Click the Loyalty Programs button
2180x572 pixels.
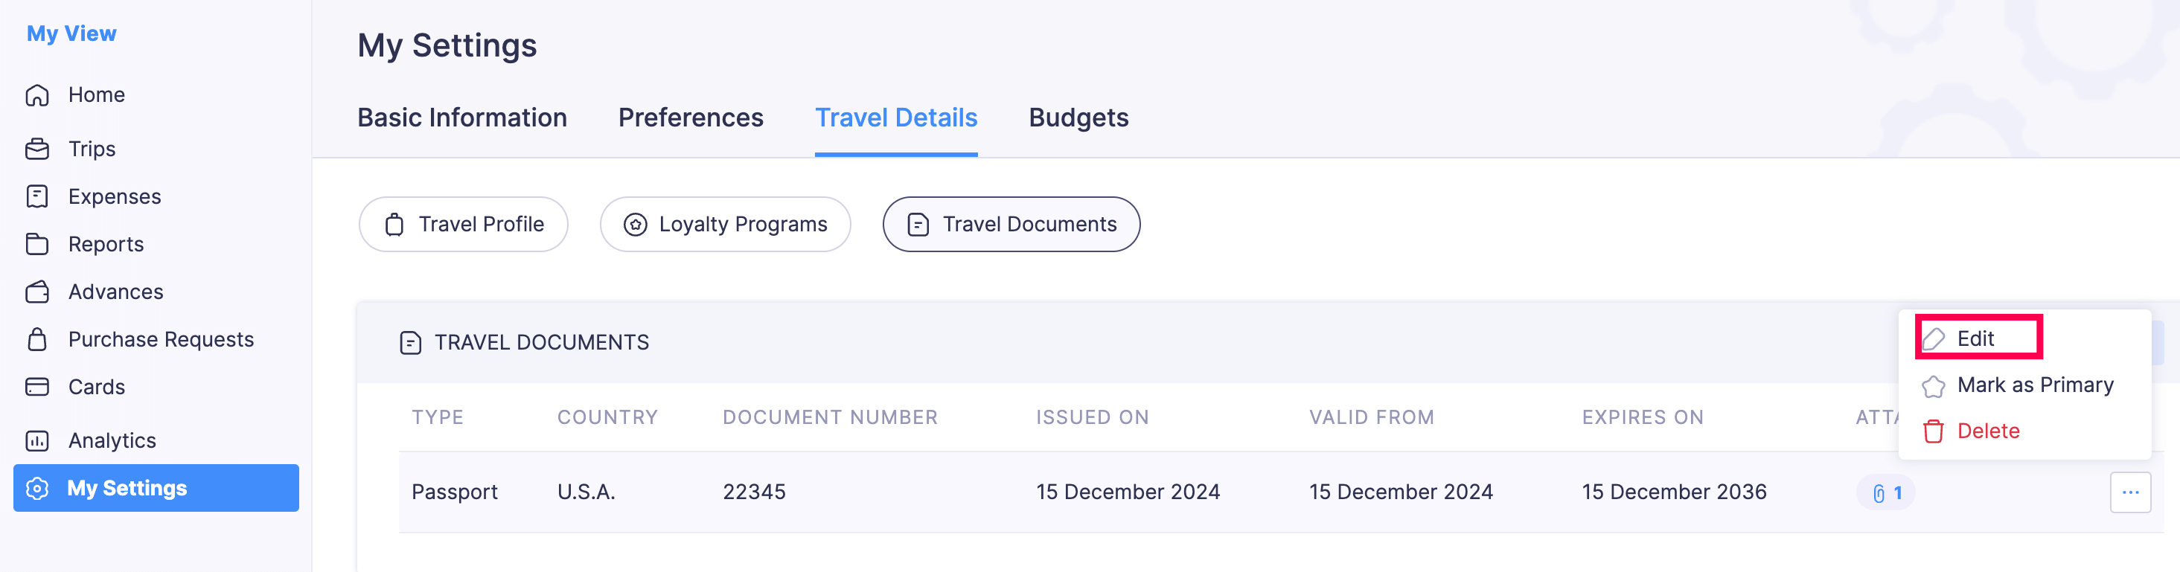pos(725,224)
